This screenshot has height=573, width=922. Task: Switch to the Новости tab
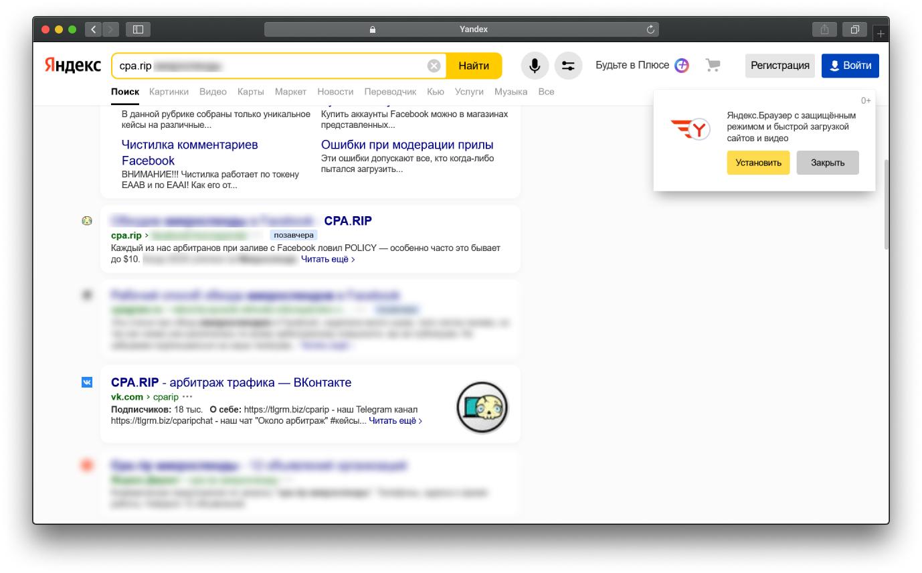[335, 92]
